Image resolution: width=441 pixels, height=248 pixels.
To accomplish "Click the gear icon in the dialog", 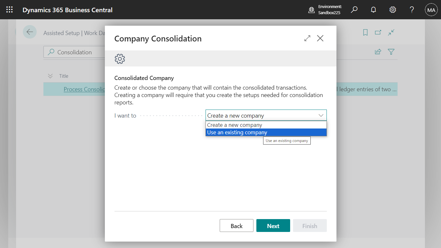I will (x=120, y=59).
